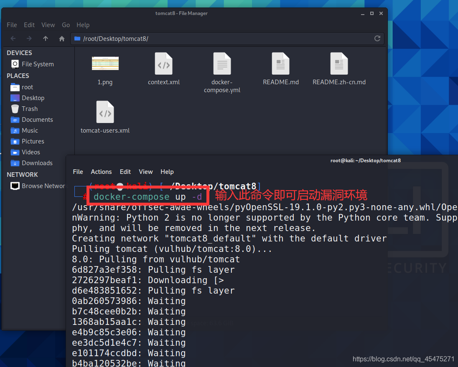Image resolution: width=458 pixels, height=367 pixels.
Task: Maximize the File Manager window
Action: click(372, 13)
